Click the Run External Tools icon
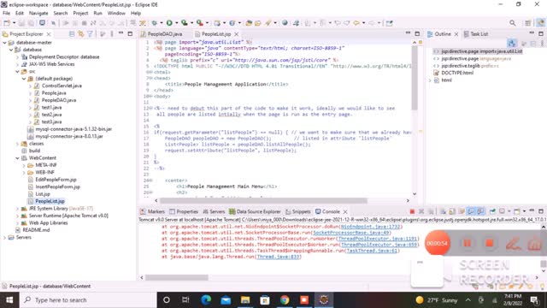 [199, 23]
